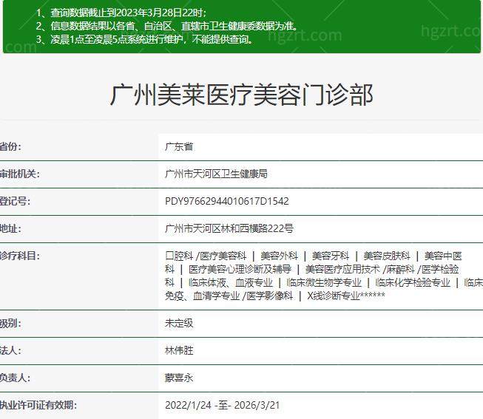483x419 pixels.
Task: Select the legal person name 林伟胜
Action: (179, 350)
